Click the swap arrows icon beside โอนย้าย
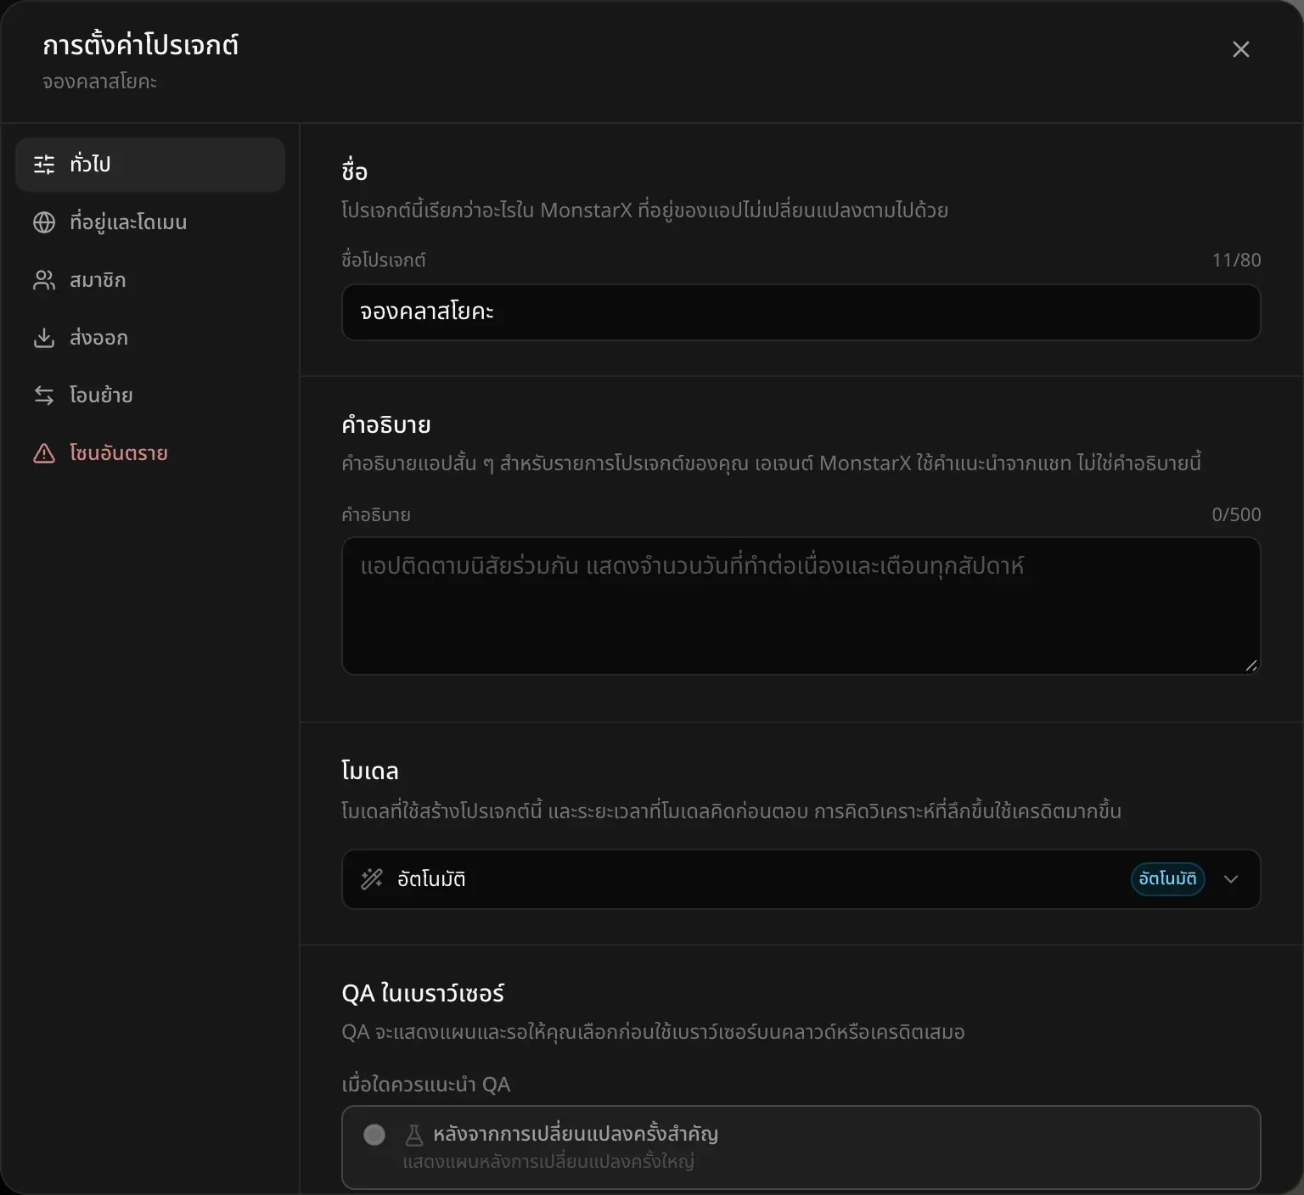Viewport: 1304px width, 1195px height. (x=44, y=396)
